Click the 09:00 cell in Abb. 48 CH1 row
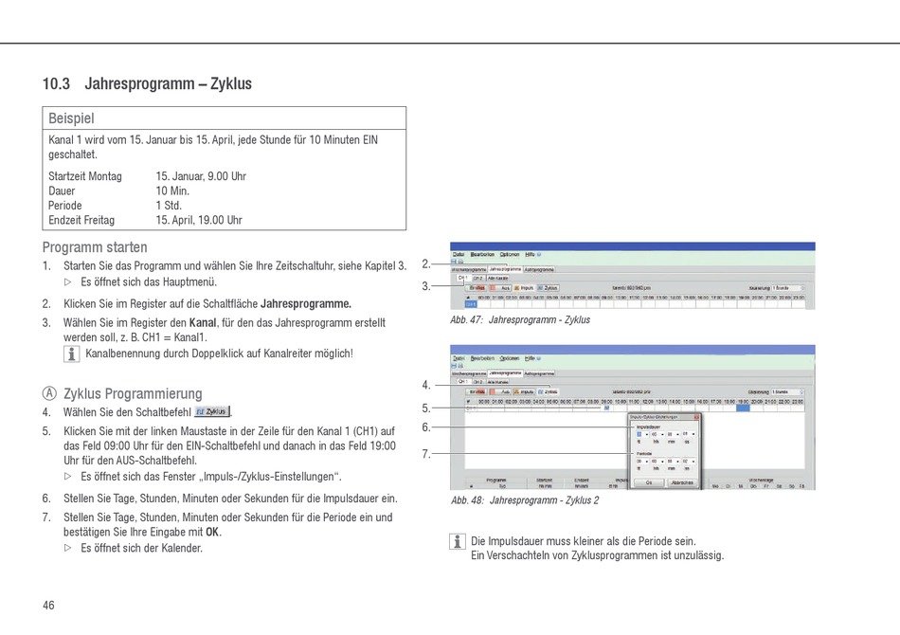This screenshot has width=900, height=635. coord(606,408)
